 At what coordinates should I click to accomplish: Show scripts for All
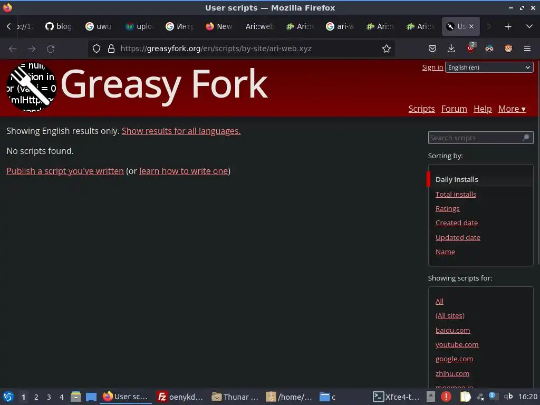[439, 301]
